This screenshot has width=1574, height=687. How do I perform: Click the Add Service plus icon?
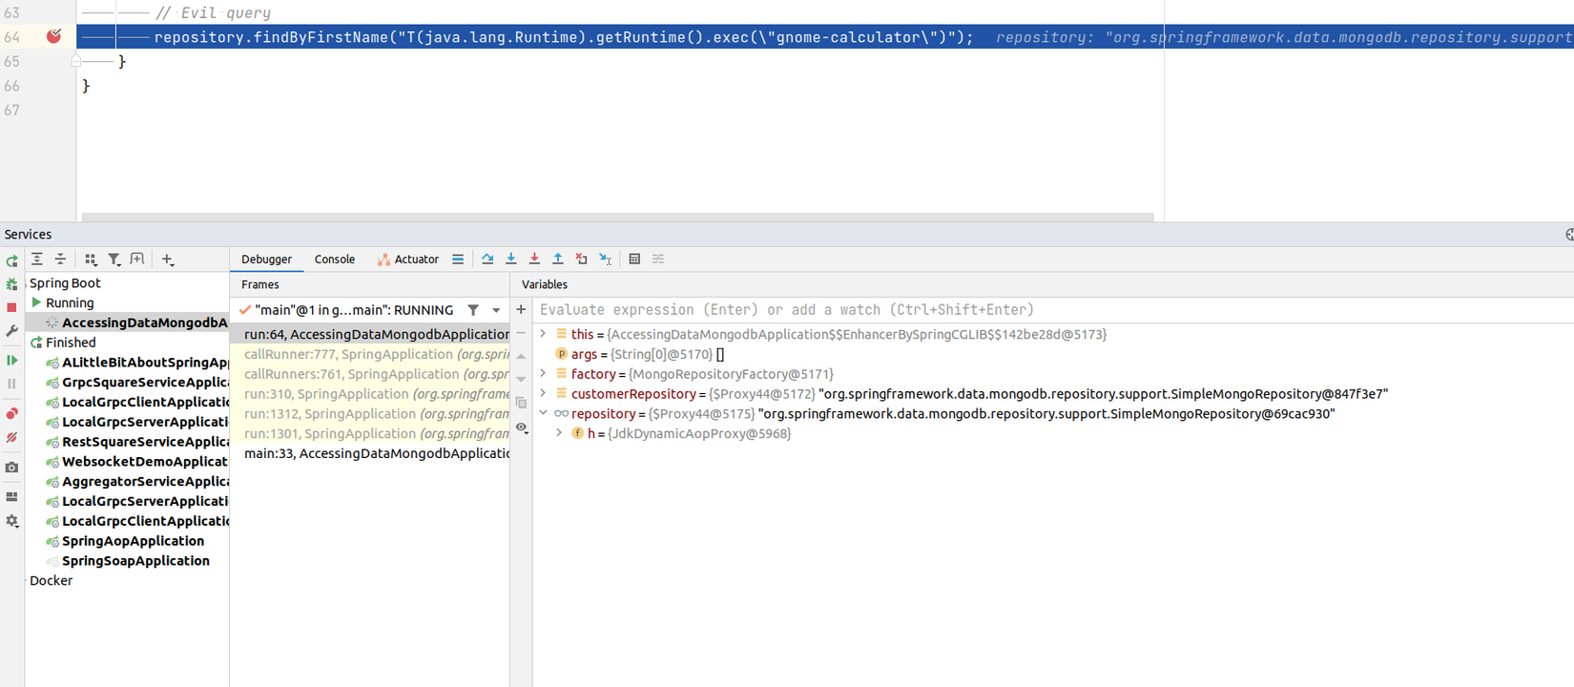click(x=168, y=260)
